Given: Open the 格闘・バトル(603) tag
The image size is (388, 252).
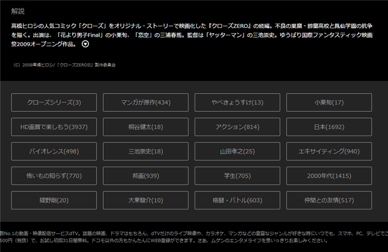Looking at the screenshot, I should pyautogui.click(x=237, y=200).
